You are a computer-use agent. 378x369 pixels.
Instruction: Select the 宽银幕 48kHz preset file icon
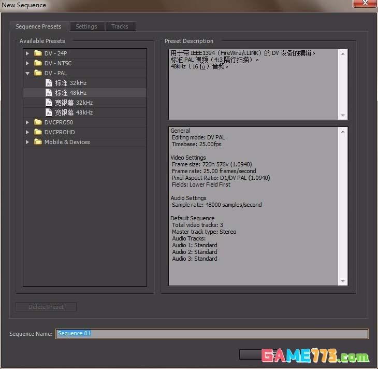coord(49,112)
